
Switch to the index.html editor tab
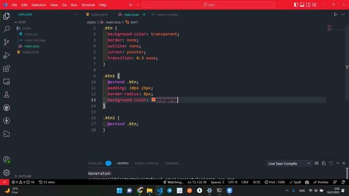coord(99,15)
